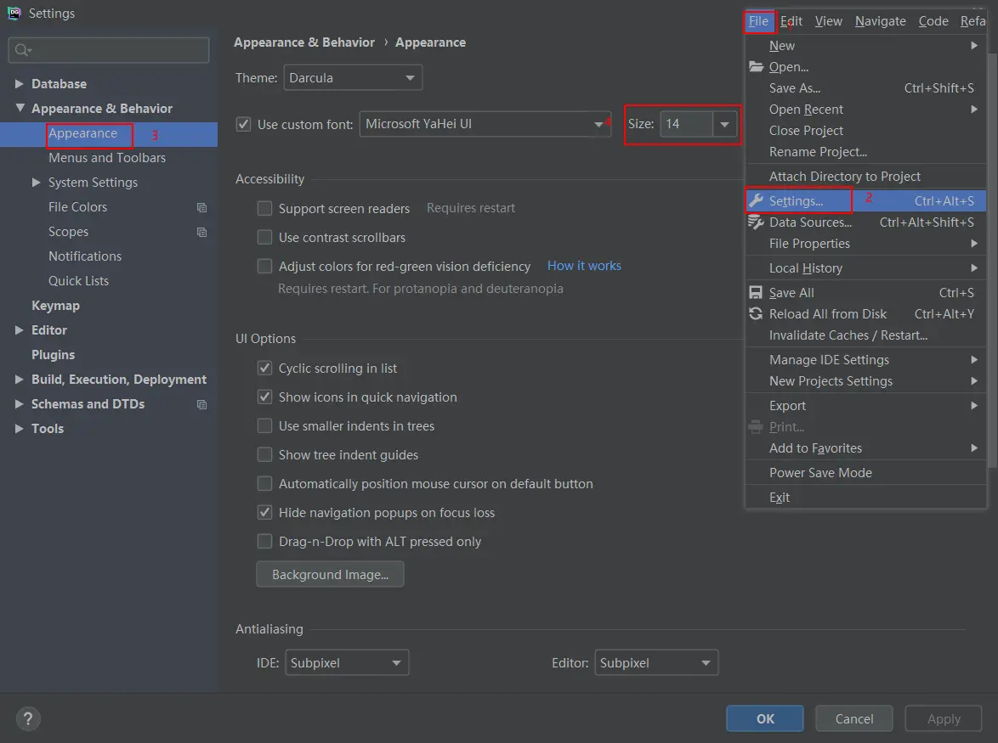Screen dimensions: 998x743
Task: Expand the Editor tree node
Action: coord(19,329)
